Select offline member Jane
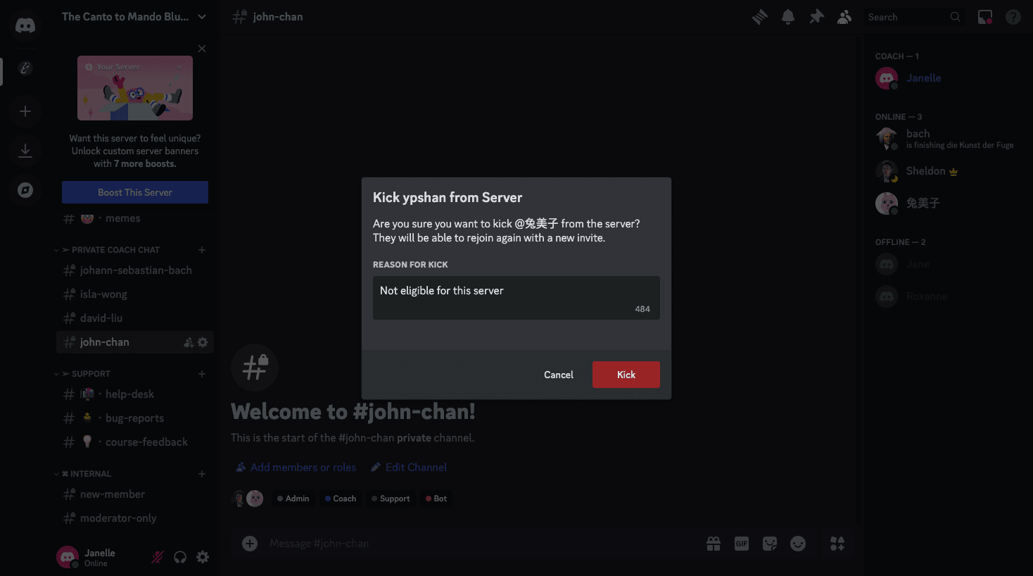1033x576 pixels. tap(946, 264)
